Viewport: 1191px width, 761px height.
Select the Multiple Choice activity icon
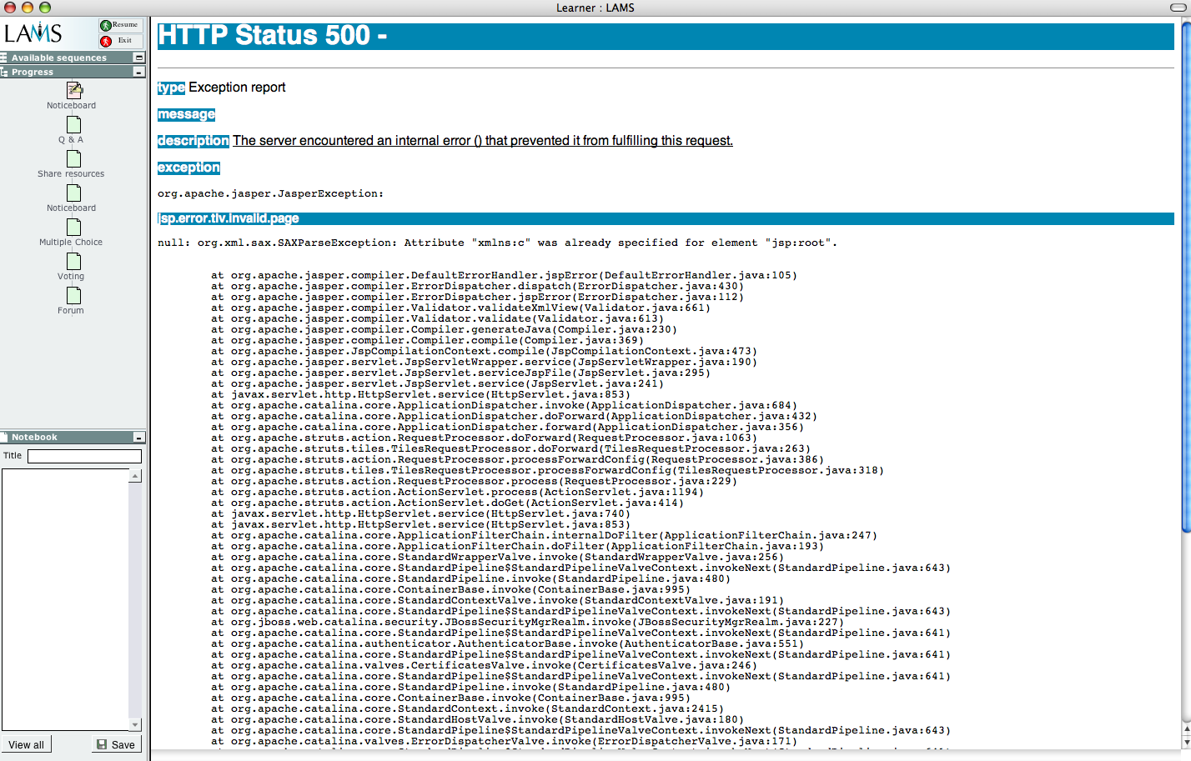[73, 227]
